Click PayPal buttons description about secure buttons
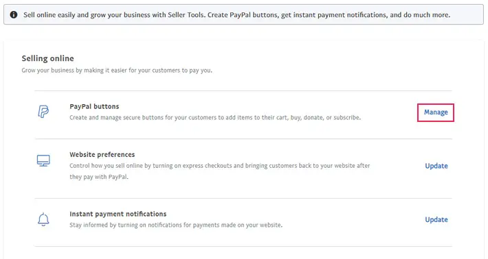Viewport: 488px width, 259px height. (x=215, y=118)
